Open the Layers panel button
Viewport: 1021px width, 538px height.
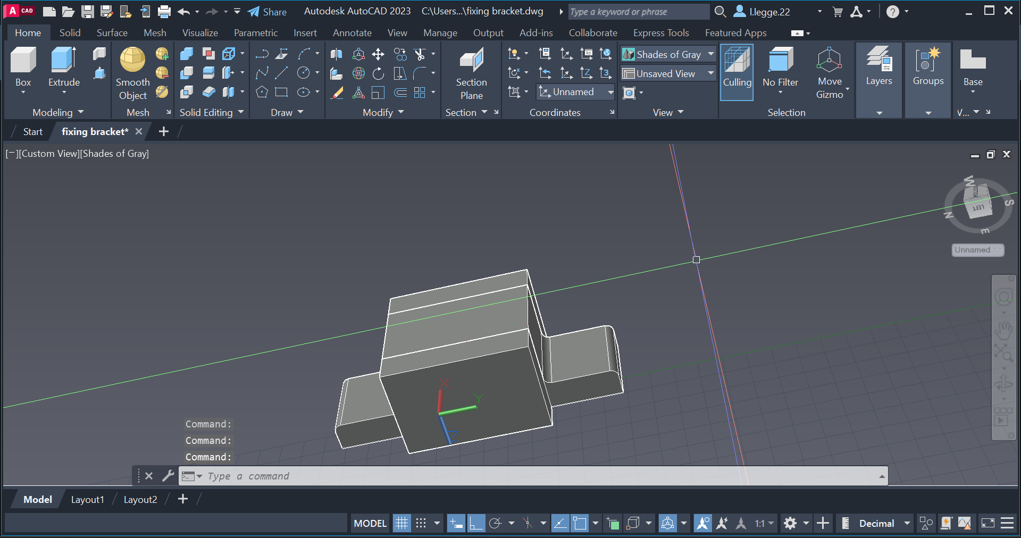pyautogui.click(x=879, y=80)
